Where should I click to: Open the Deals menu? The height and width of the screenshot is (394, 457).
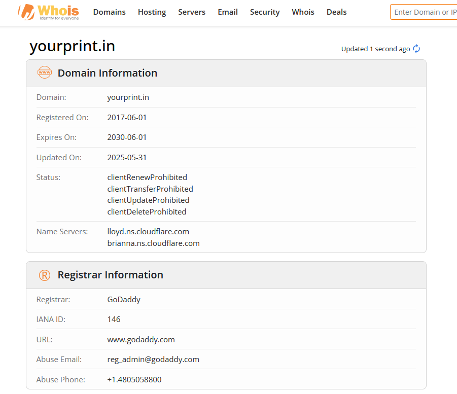[337, 12]
